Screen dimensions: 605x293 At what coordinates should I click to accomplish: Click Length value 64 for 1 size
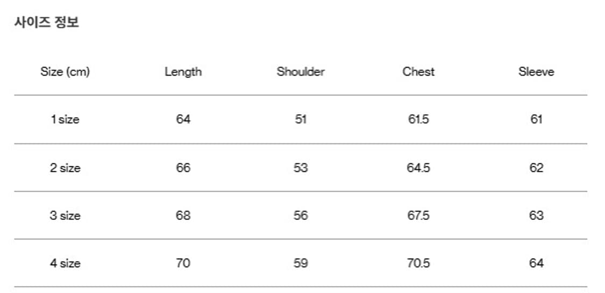(x=183, y=119)
